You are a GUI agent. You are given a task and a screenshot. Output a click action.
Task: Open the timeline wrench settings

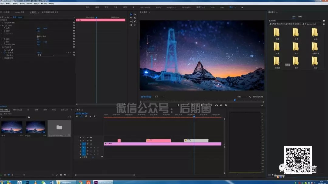coord(95,116)
